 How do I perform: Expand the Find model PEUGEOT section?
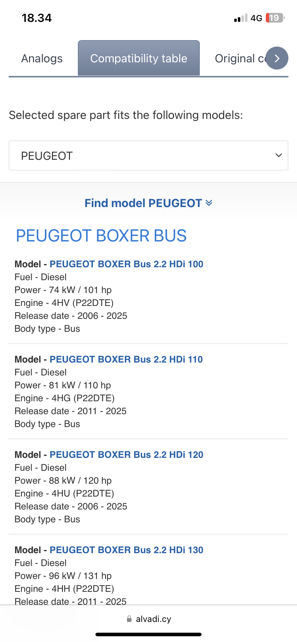coord(143,203)
